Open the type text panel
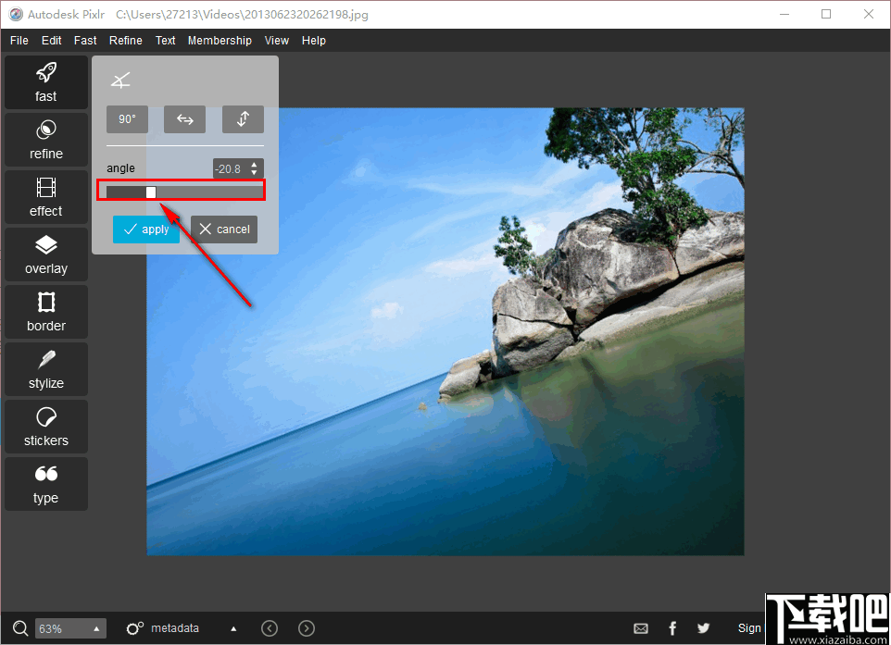The width and height of the screenshot is (891, 645). (46, 484)
